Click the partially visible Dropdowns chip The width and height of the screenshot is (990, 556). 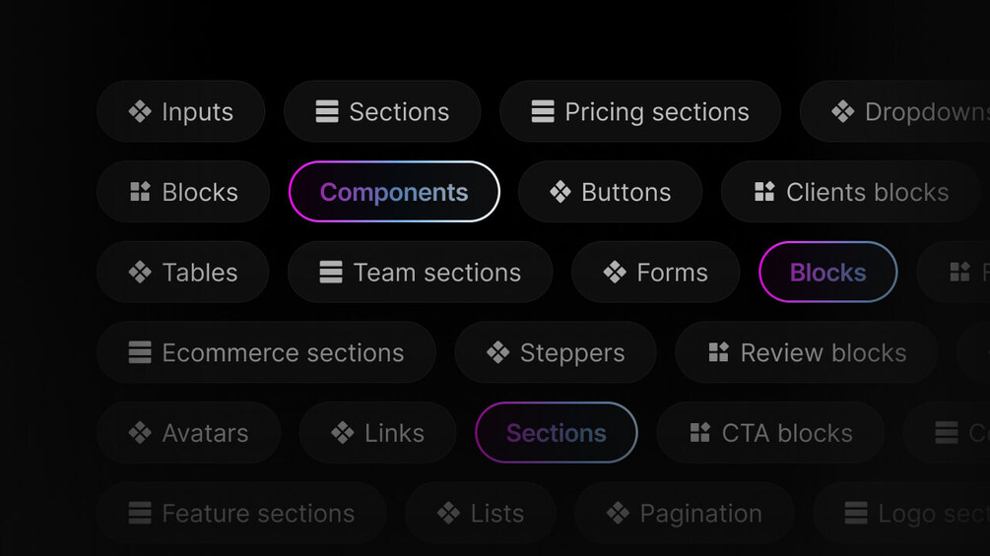tap(895, 111)
